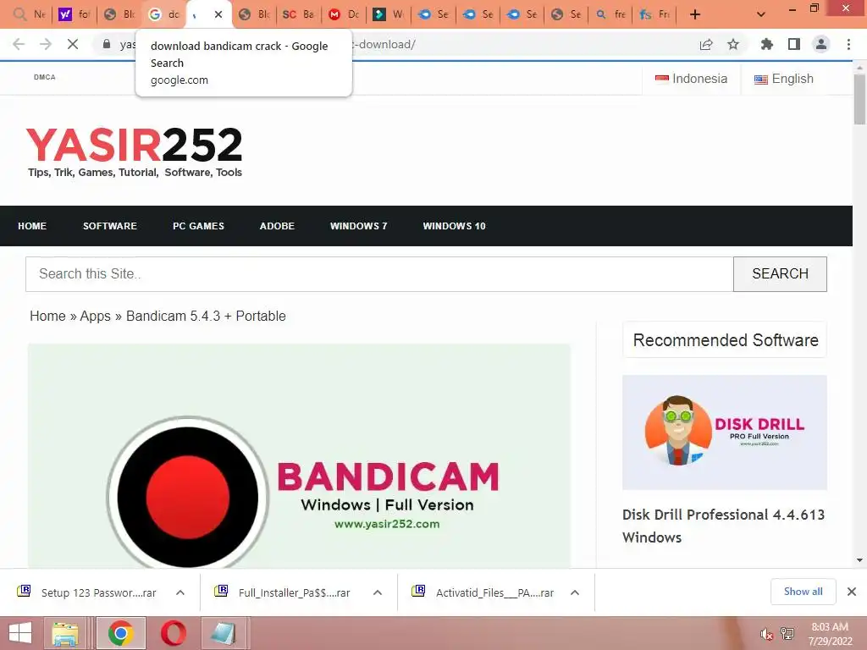Open PC GAMES in the navigation bar
This screenshot has height=650, width=867.
(x=198, y=226)
